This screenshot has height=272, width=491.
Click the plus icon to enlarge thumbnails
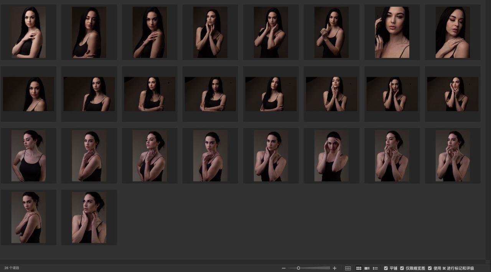coord(334,268)
